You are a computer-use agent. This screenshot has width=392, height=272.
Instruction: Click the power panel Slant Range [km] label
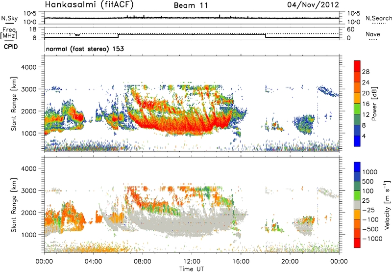click(x=14, y=104)
